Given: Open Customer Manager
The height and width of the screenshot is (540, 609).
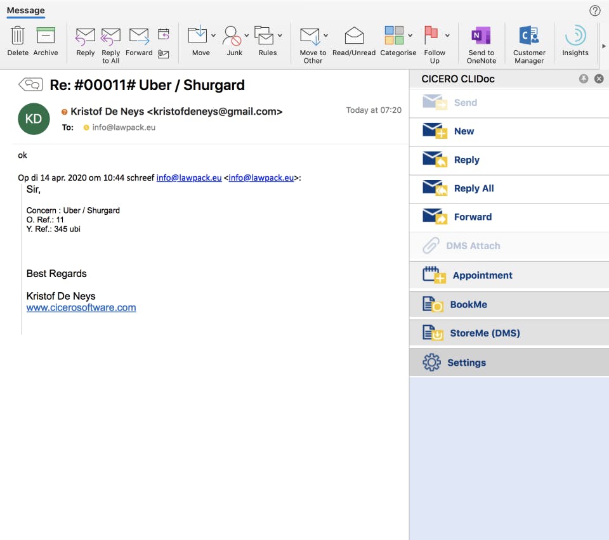Looking at the screenshot, I should (528, 35).
